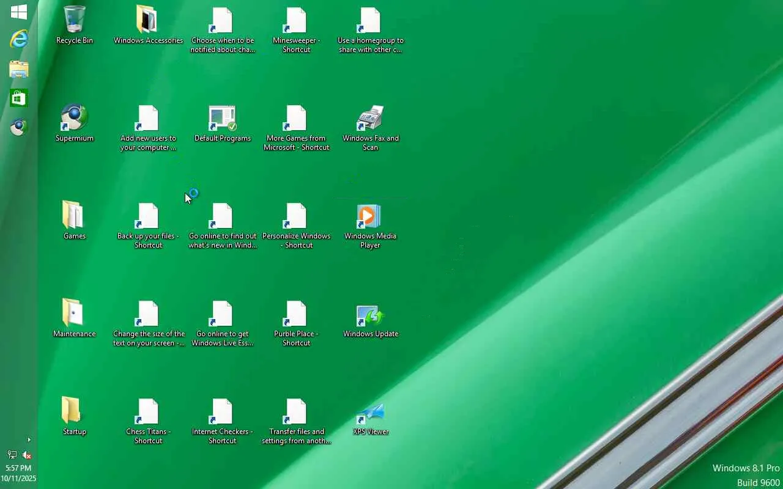Open the Windows Store from the taskbar
Image resolution: width=783 pixels, height=489 pixels.
[x=19, y=98]
